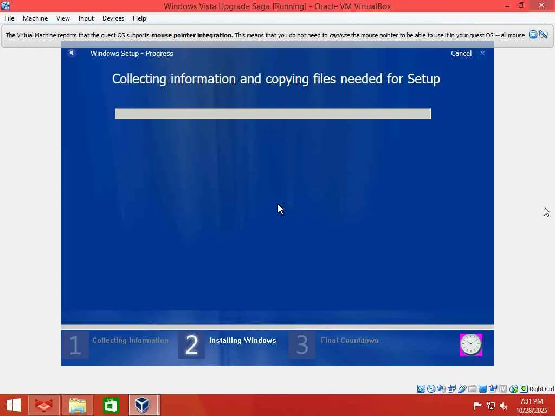
Task: Open the hard disk activity indicator
Action: pyautogui.click(x=421, y=389)
